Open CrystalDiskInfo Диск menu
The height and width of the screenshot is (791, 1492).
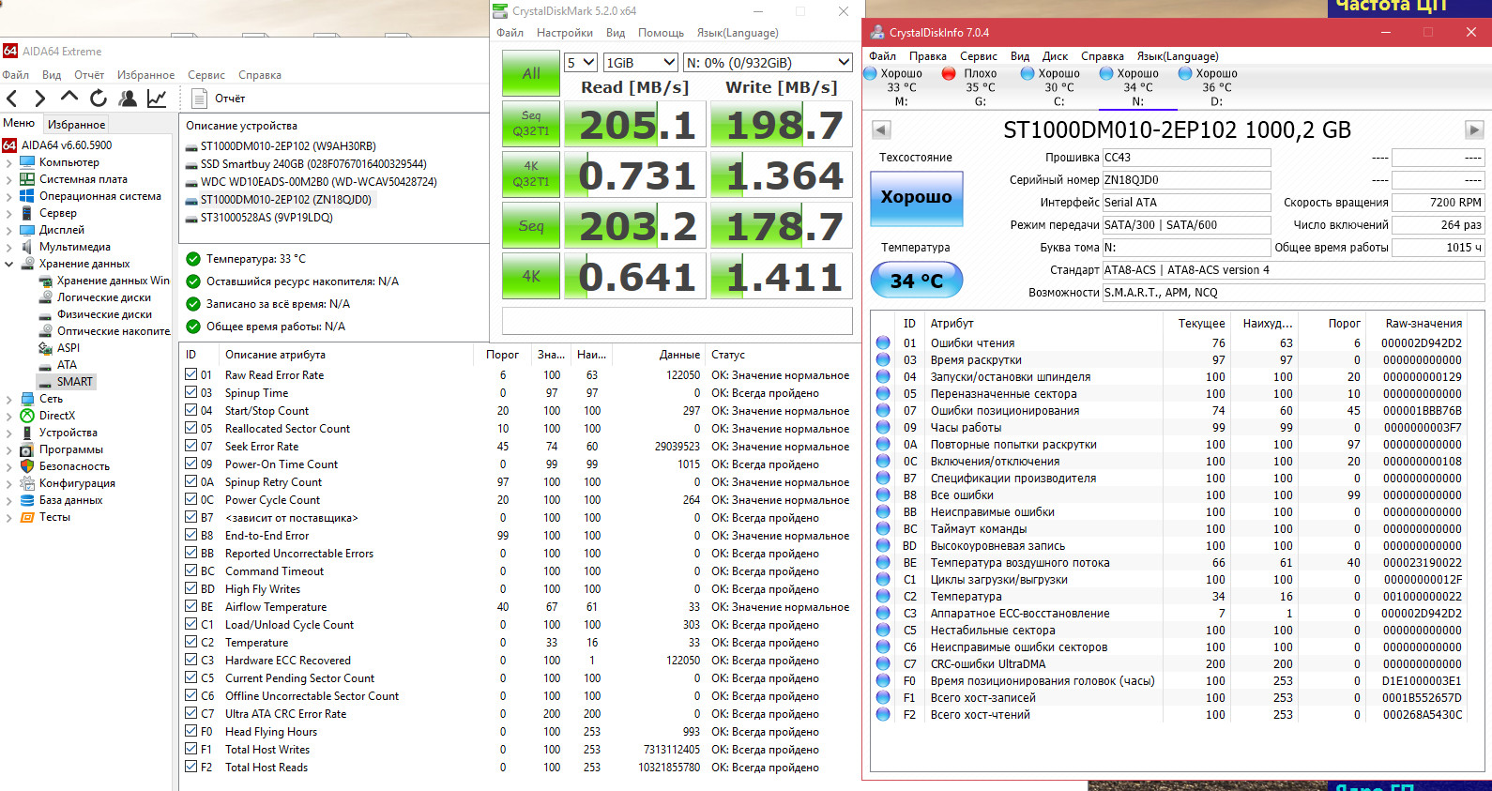point(1055,56)
